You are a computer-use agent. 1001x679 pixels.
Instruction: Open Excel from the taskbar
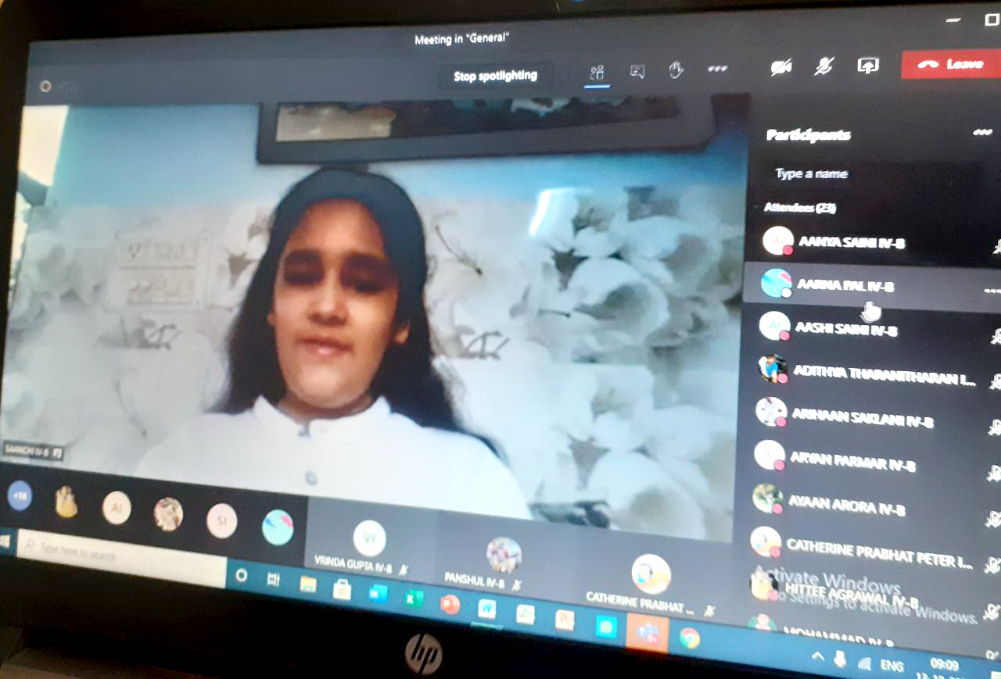pyautogui.click(x=413, y=599)
